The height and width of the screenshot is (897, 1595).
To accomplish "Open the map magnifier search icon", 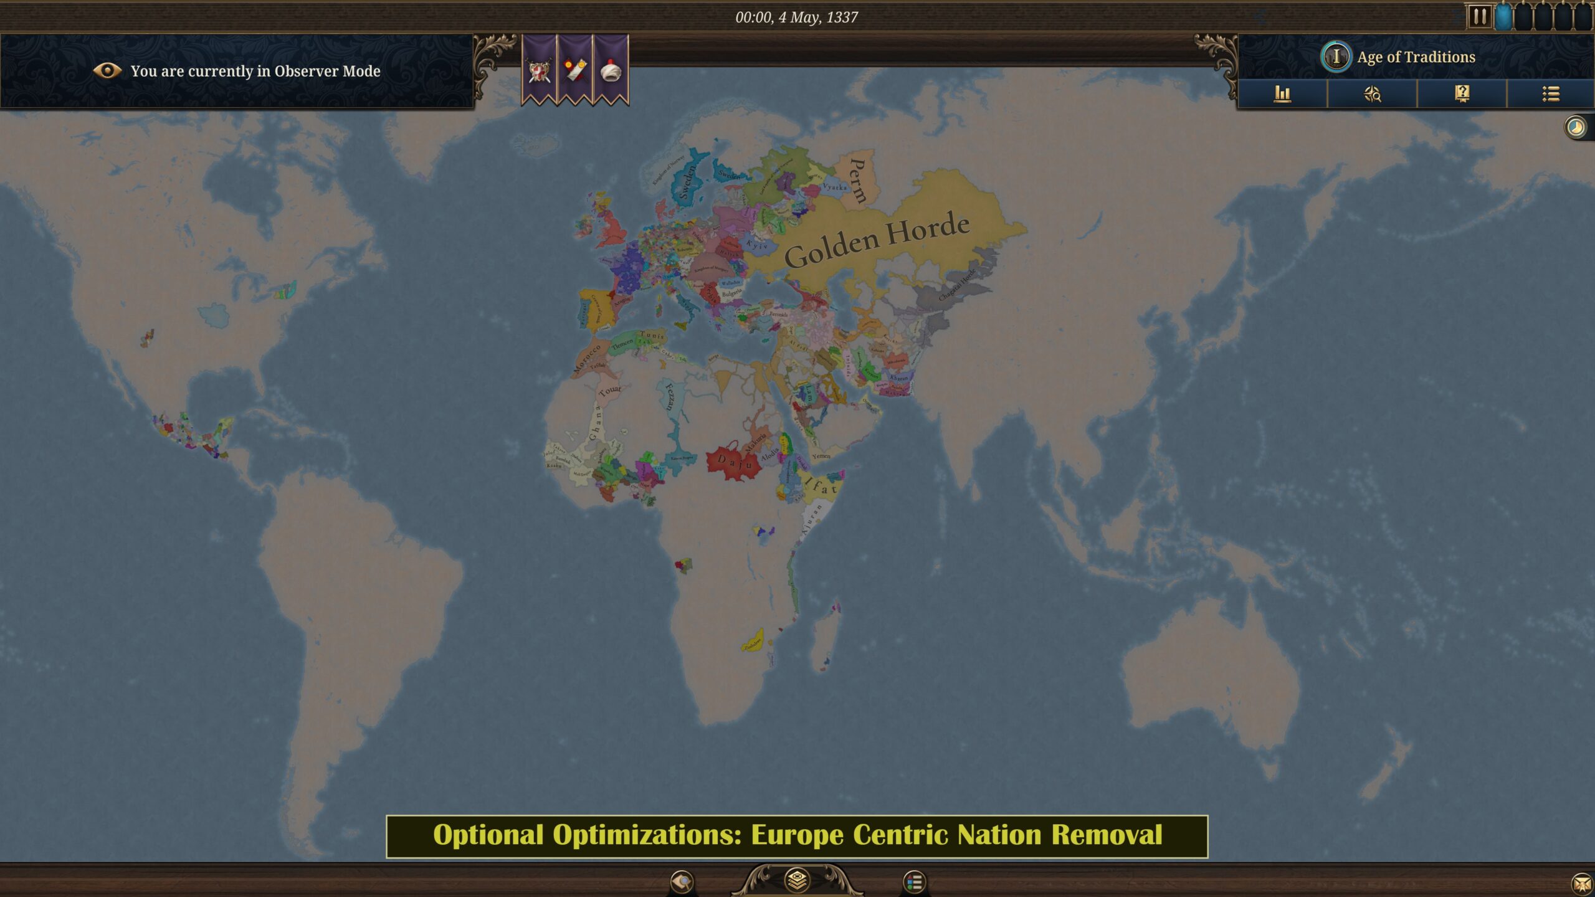I will coord(682,881).
